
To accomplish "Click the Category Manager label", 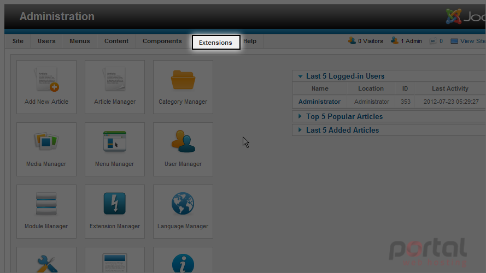I will 183,102.
